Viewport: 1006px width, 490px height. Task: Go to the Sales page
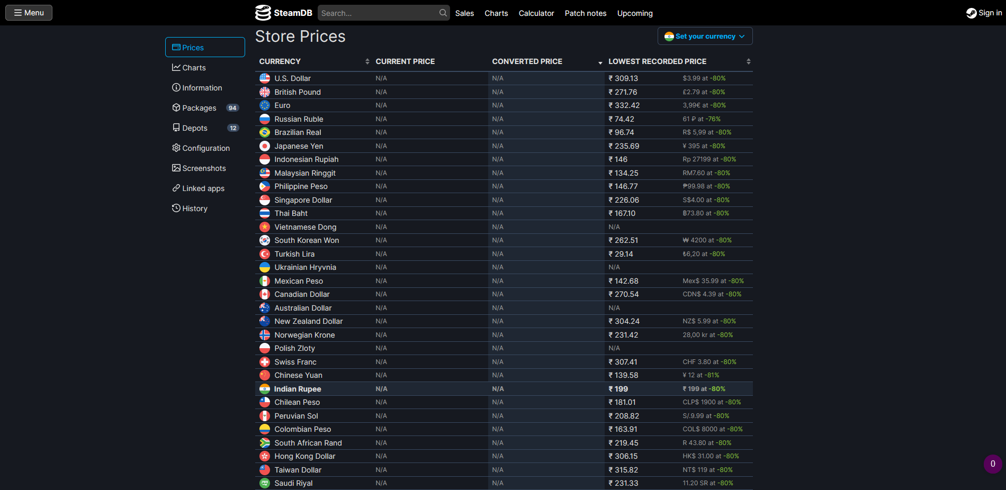coord(464,13)
